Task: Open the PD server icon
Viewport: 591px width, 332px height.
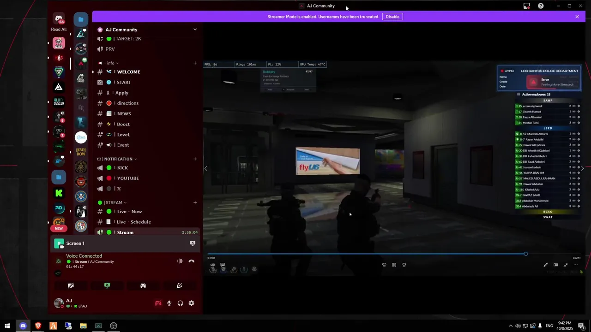Action: tap(59, 208)
